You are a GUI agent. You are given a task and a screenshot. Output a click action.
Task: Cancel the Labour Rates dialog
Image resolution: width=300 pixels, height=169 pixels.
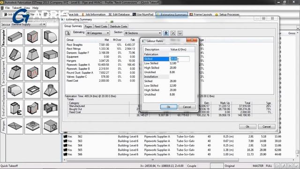click(187, 107)
